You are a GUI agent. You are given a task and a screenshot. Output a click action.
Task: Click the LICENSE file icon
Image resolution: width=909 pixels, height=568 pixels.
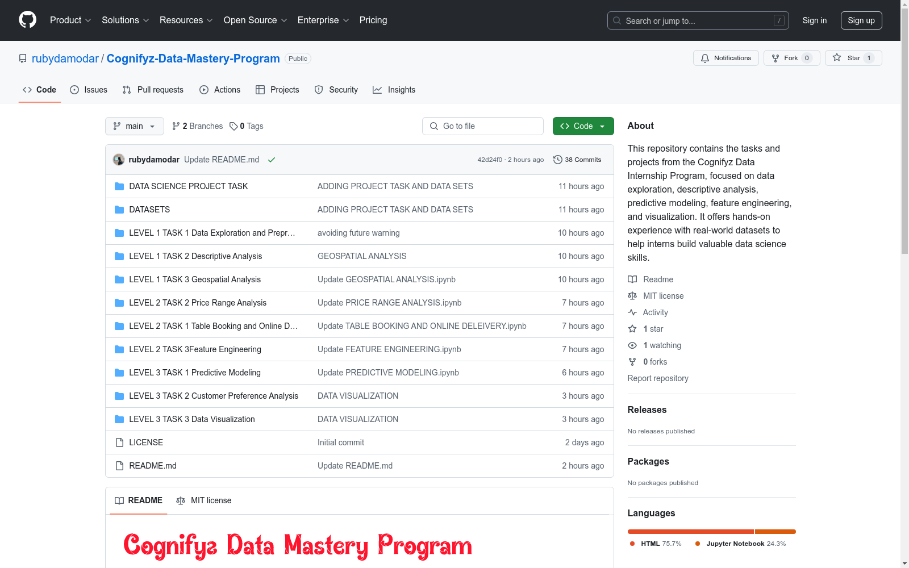tap(119, 442)
